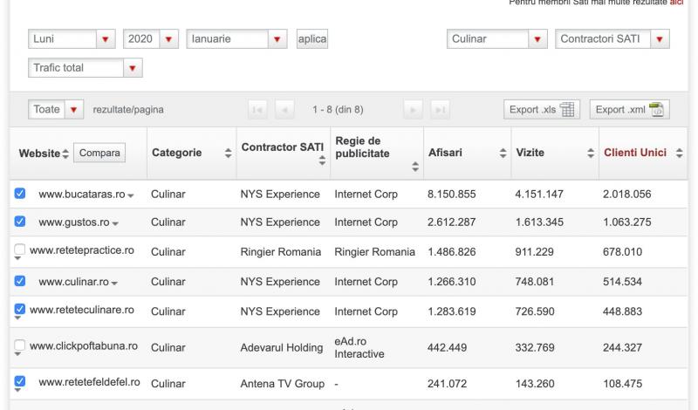
Task: Check the www.clickpoftabuna.ro checkbox
Action: pyautogui.click(x=19, y=345)
